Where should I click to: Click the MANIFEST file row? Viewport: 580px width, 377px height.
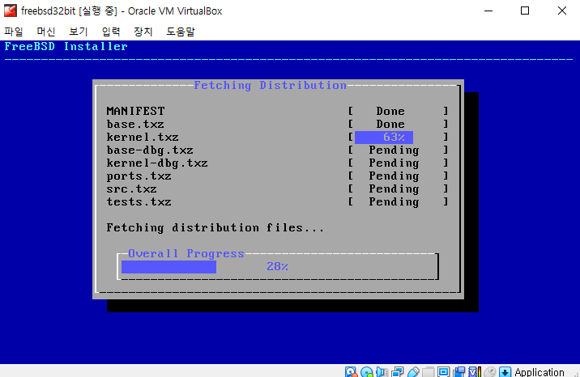(277, 111)
